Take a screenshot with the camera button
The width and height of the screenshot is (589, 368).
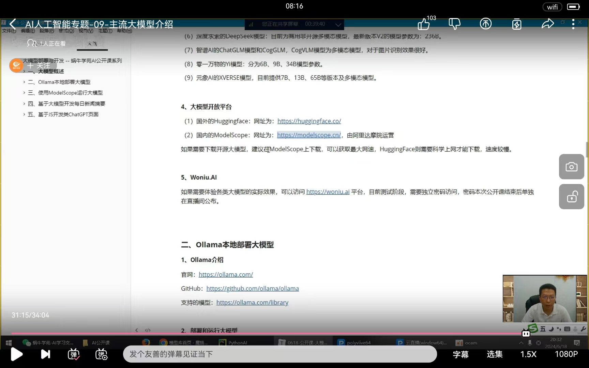(572, 167)
